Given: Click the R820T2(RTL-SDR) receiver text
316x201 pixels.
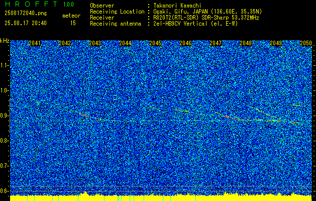Looking at the screenshot, I should coord(206,18).
